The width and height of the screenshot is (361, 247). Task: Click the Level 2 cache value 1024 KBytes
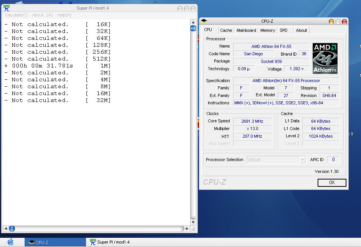(x=321, y=136)
